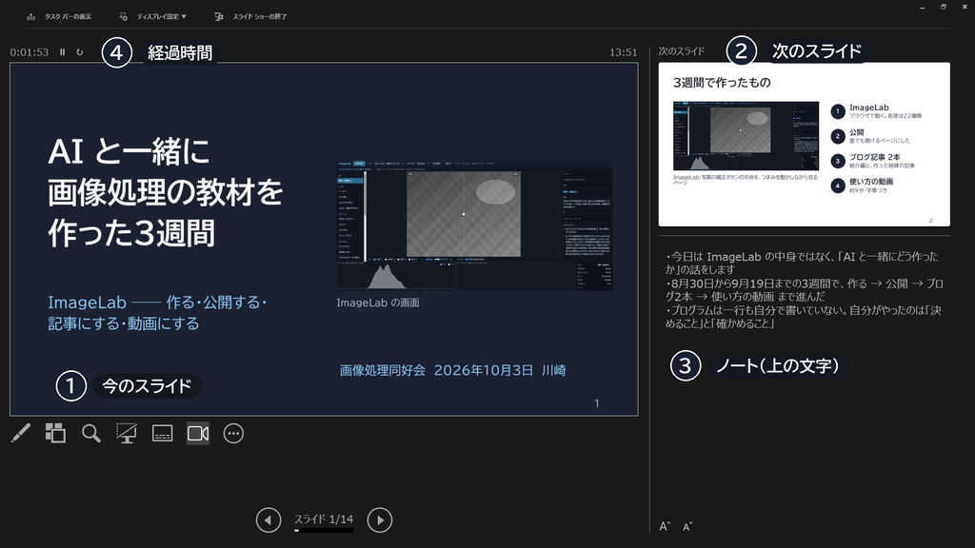Screen dimensions: 975x548
Task: Minimize the presenter view window
Action: click(x=922, y=7)
